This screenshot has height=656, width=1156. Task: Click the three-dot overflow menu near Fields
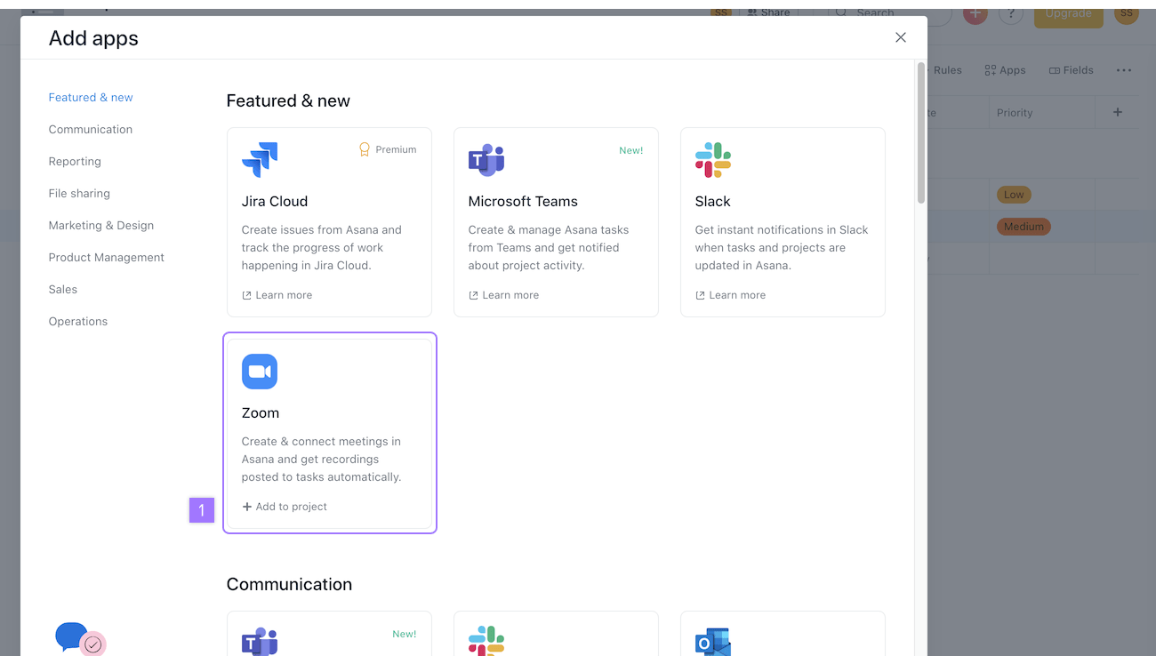pos(1124,70)
